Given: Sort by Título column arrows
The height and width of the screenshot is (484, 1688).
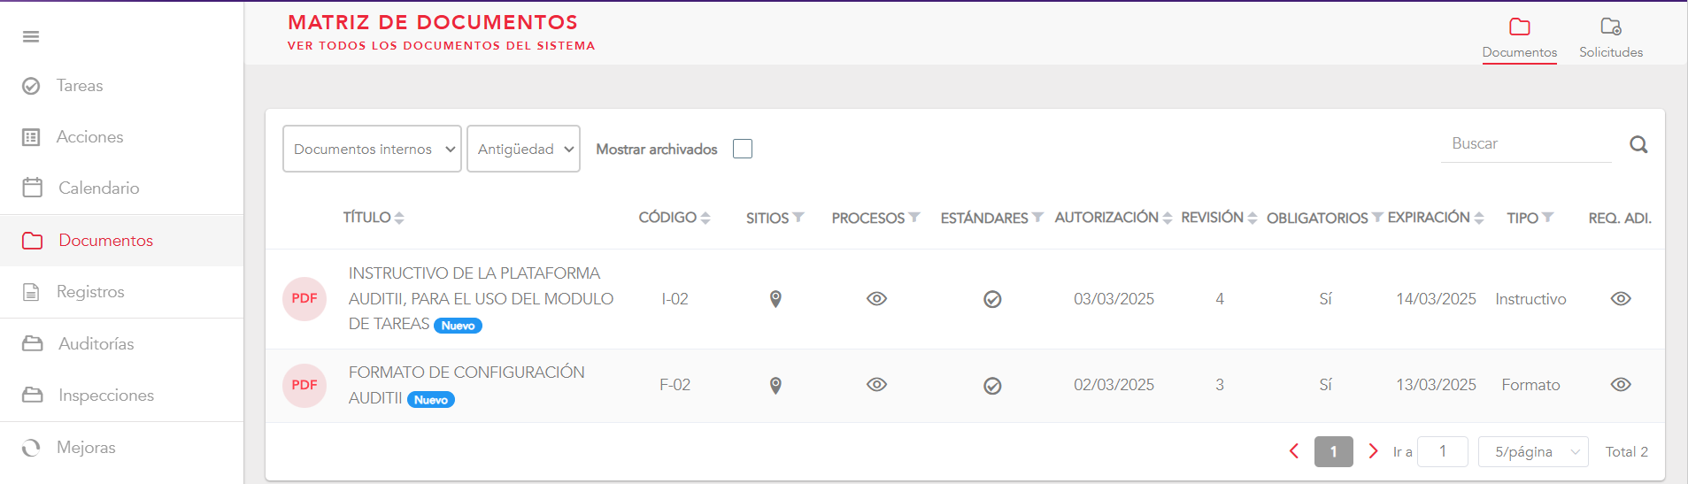Looking at the screenshot, I should coord(399,218).
